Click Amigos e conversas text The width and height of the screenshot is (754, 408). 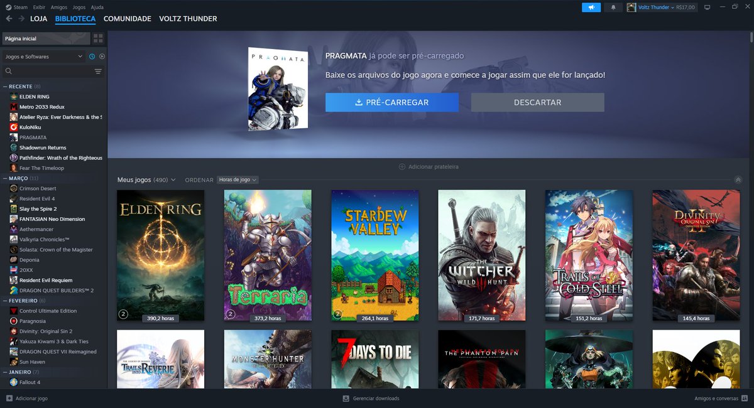click(x=716, y=399)
